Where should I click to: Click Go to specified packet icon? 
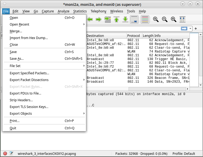click(108, 20)
